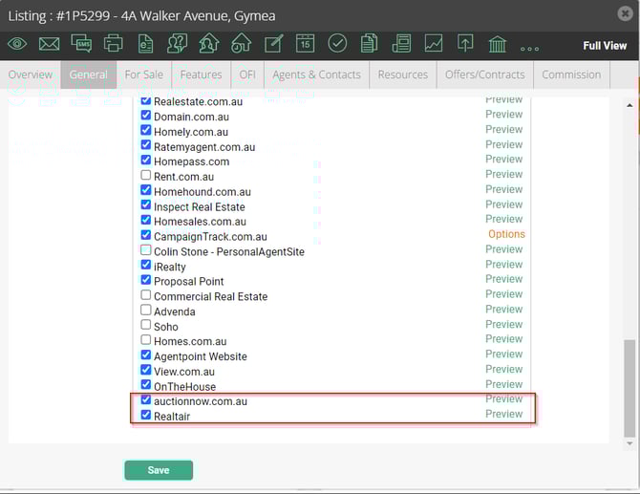Uncheck the Proposal Point checkbox
Viewport: 640px width, 494px height.
pyautogui.click(x=146, y=280)
